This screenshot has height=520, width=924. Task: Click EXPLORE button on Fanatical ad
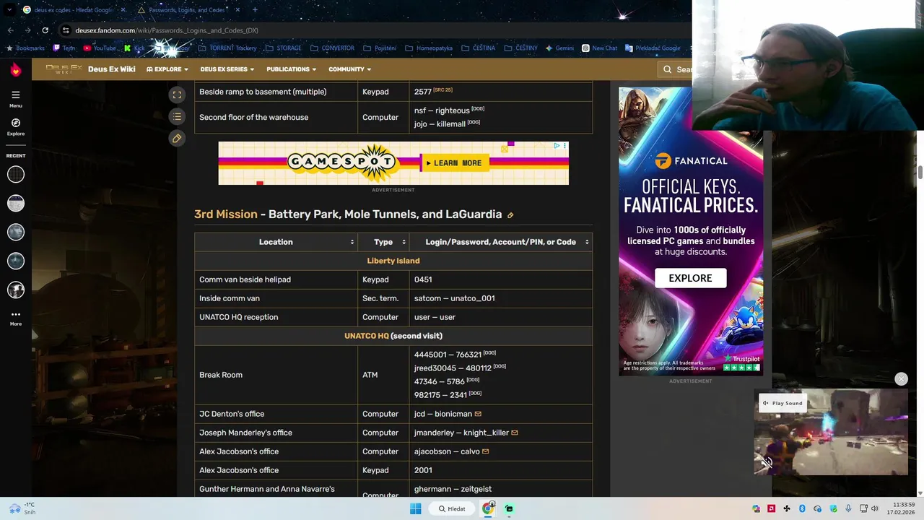[690, 278]
